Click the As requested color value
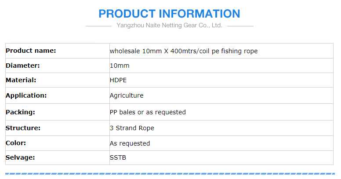This screenshot has height=179, width=341. (x=129, y=143)
